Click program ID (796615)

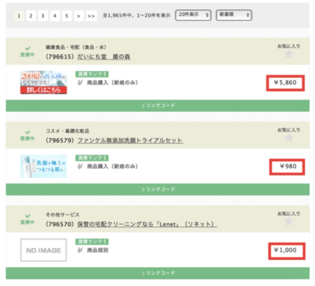(60, 57)
